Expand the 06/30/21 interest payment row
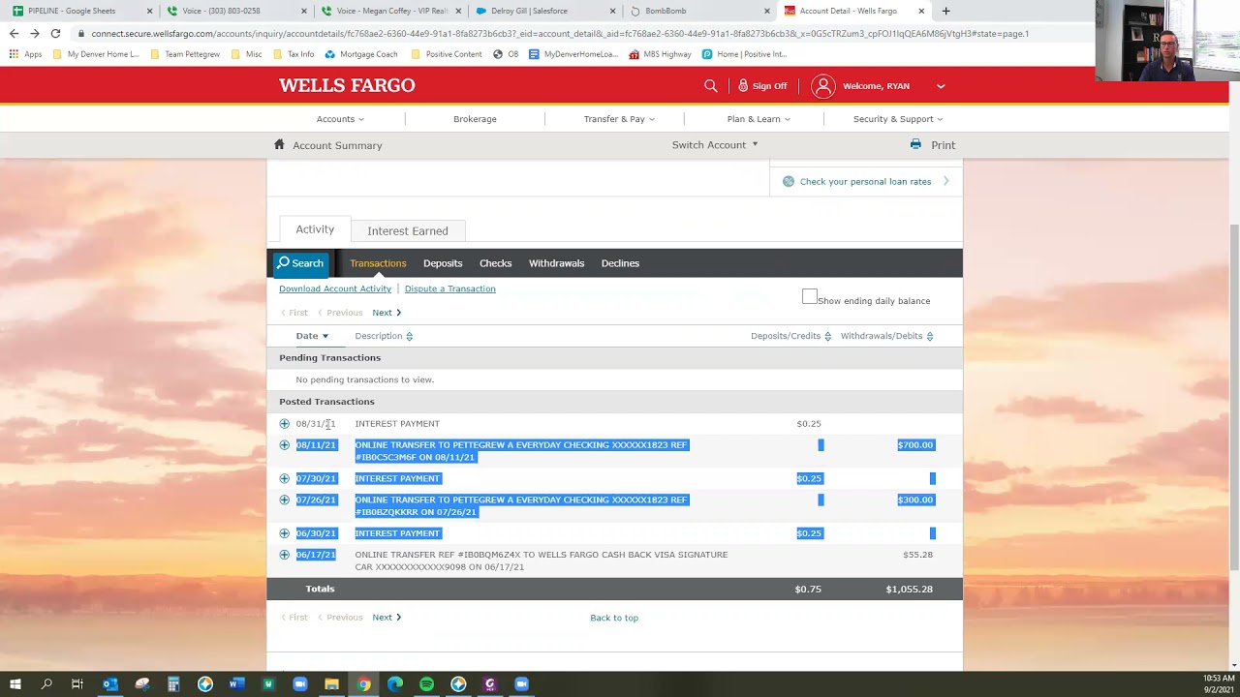 point(284,532)
